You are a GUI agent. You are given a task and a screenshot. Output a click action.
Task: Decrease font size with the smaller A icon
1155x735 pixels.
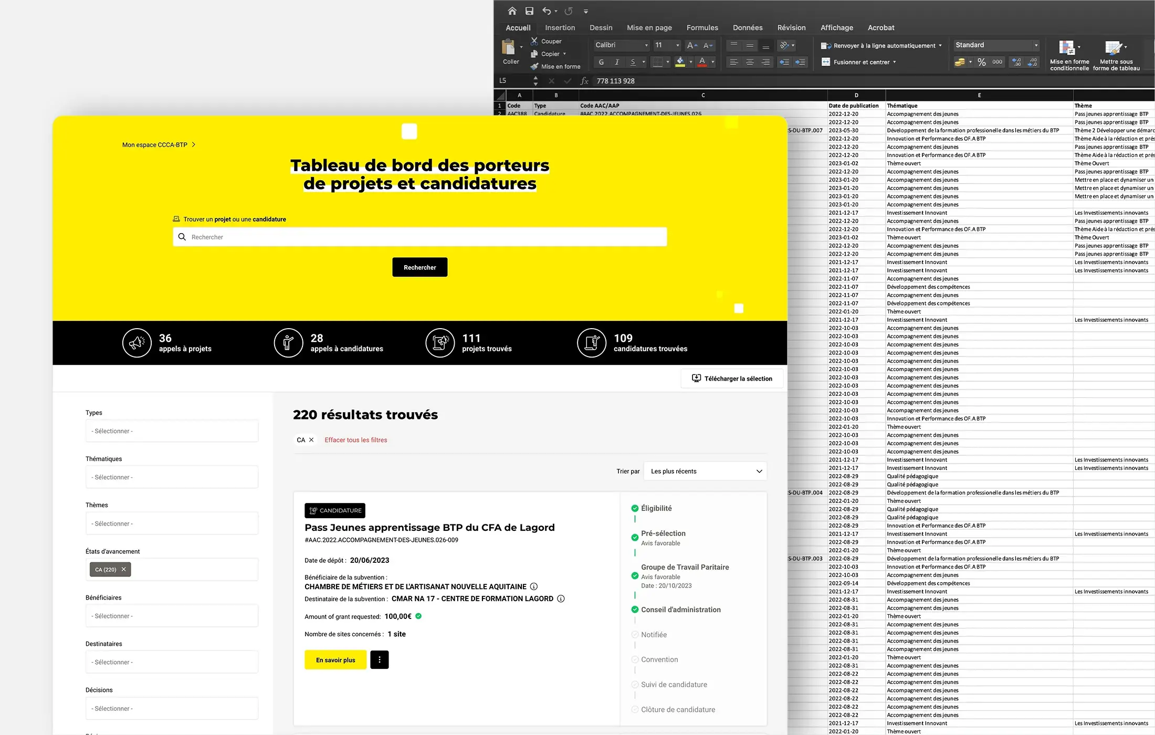coord(708,45)
